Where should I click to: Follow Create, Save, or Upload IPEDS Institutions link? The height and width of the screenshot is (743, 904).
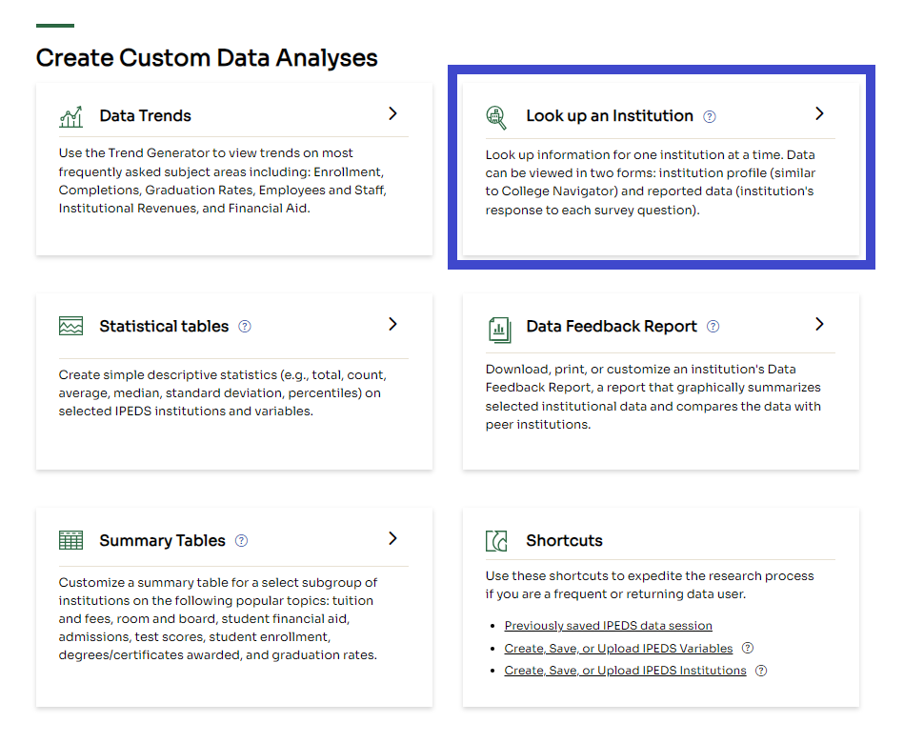click(625, 671)
